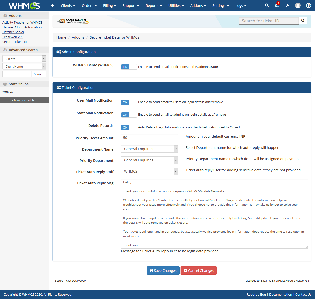The image size is (315, 299).
Task: Go to Addons breadcrumb
Action: coord(78,37)
